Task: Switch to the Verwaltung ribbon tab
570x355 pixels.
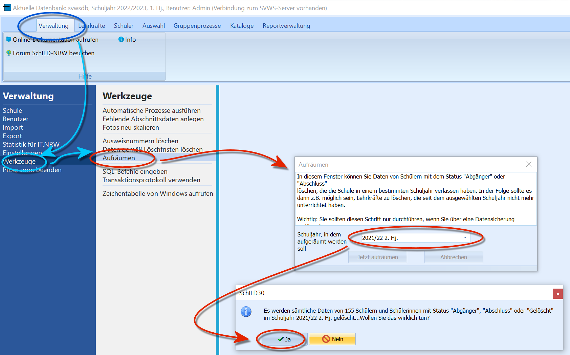Action: tap(53, 26)
